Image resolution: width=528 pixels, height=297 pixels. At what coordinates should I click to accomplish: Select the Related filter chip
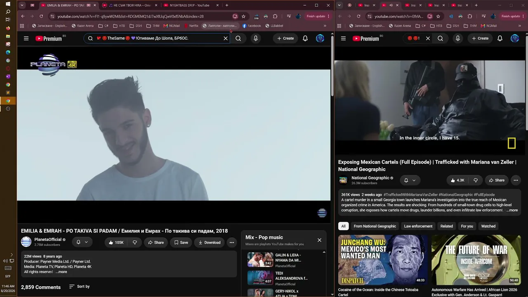(x=447, y=226)
